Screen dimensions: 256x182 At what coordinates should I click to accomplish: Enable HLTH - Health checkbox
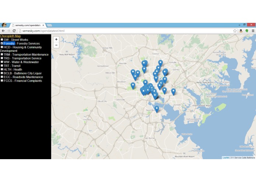coord(2,69)
